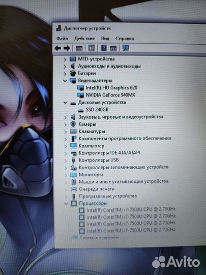
Task: Click the Scan for hardware changes monitor icon
Action: click(x=126, y=48)
